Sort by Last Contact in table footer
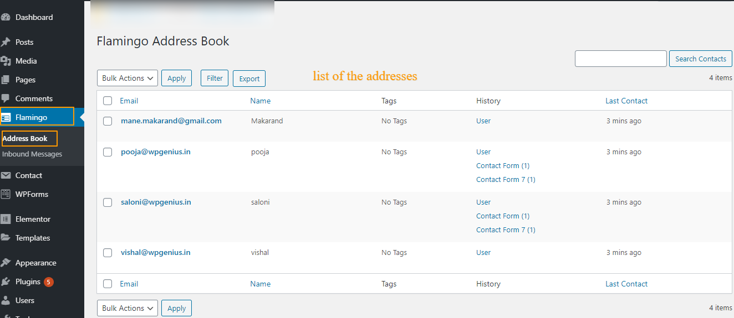The image size is (734, 318). click(626, 284)
